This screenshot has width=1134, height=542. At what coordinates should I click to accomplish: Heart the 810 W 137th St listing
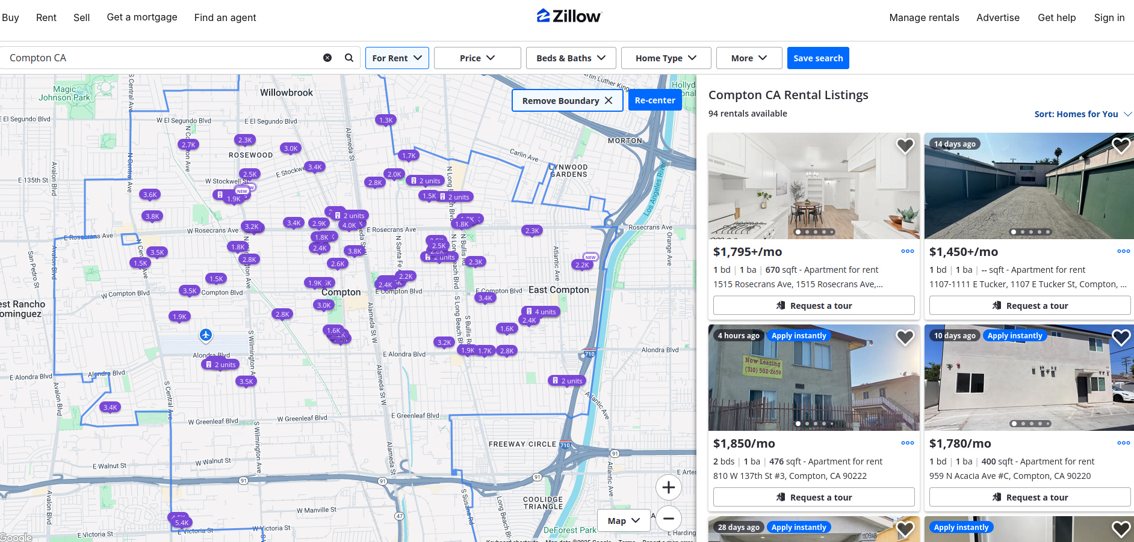[905, 338]
